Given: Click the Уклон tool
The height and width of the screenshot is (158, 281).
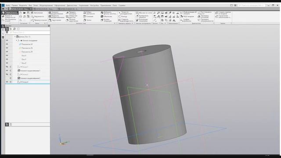Looking at the screenshot, I should pos(87,20).
